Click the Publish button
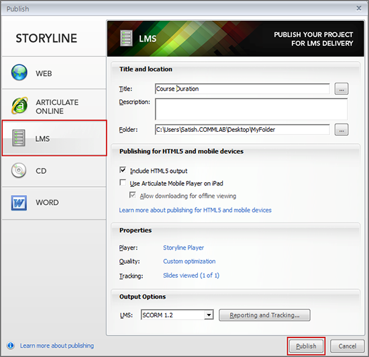Image resolution: width=369 pixels, height=357 pixels. pyautogui.click(x=306, y=346)
